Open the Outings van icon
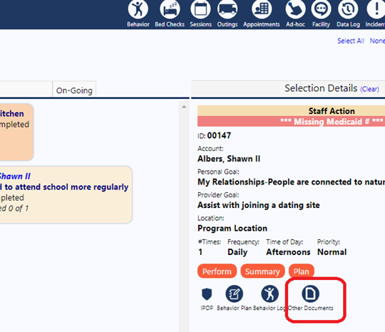The width and height of the screenshot is (385, 332). click(x=227, y=9)
